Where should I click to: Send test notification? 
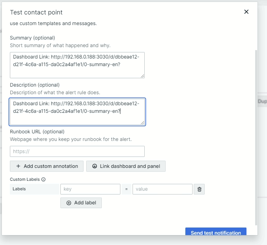point(215,232)
